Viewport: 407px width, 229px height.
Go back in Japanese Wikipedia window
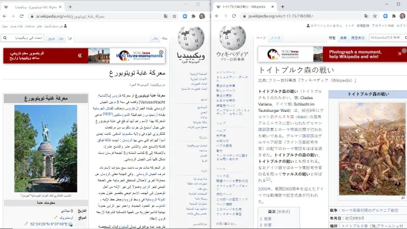click(217, 16)
